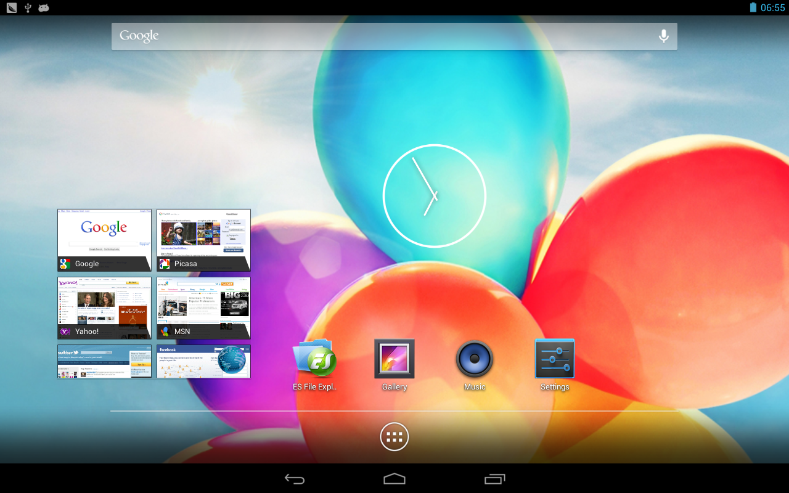
Task: Tap the first notification icon in status bar
Action: coord(12,7)
